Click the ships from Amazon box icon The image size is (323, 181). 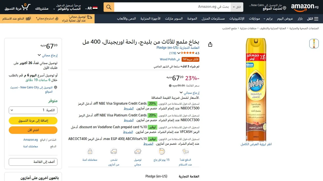[x=114, y=152]
